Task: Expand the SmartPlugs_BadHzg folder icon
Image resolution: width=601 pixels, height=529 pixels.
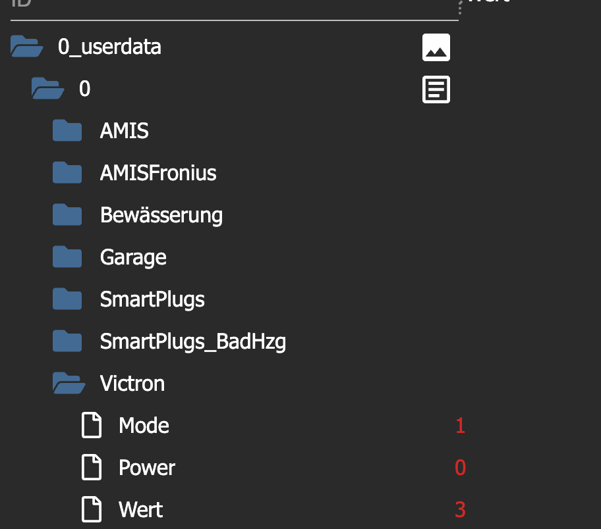Action: pos(67,341)
